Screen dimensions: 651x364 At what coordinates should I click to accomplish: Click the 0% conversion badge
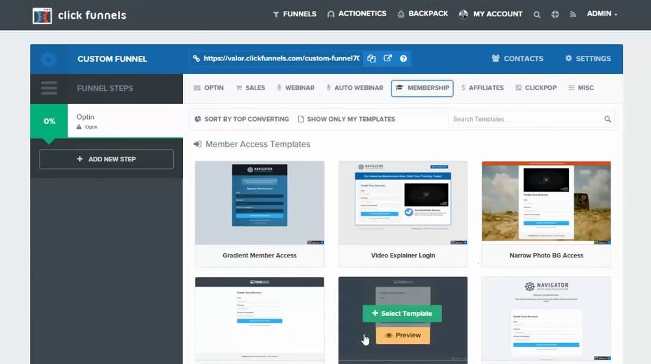coord(49,121)
